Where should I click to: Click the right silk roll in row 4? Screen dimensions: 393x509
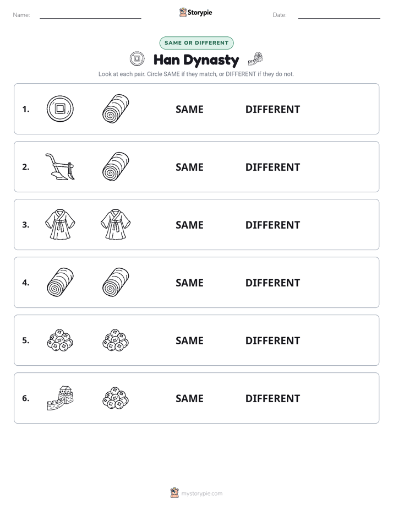coord(116,282)
